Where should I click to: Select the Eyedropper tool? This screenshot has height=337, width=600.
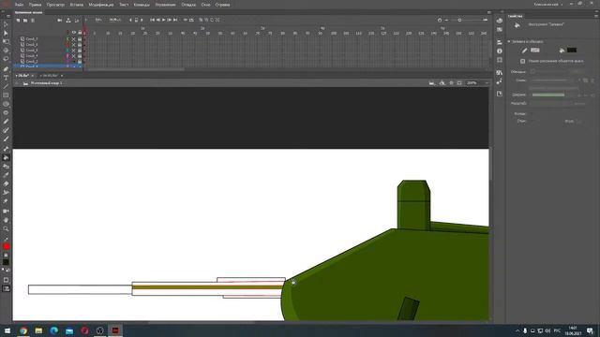(x=6, y=175)
